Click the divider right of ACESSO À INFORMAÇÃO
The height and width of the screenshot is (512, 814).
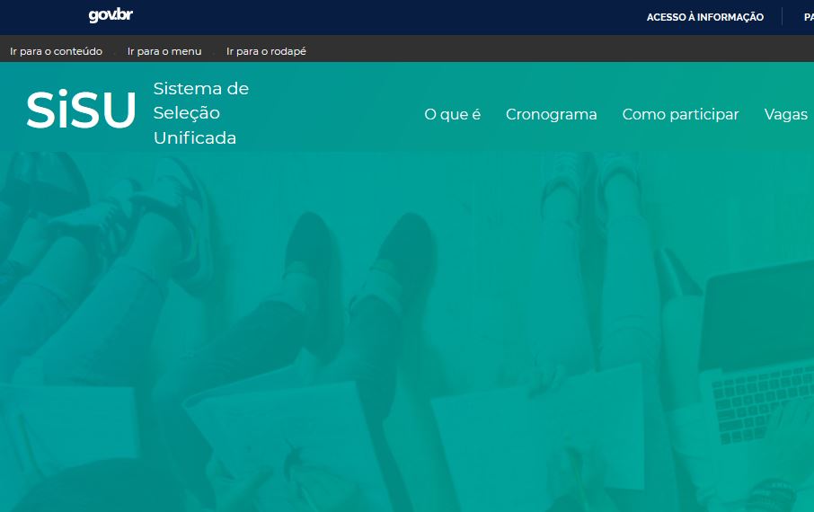point(782,17)
